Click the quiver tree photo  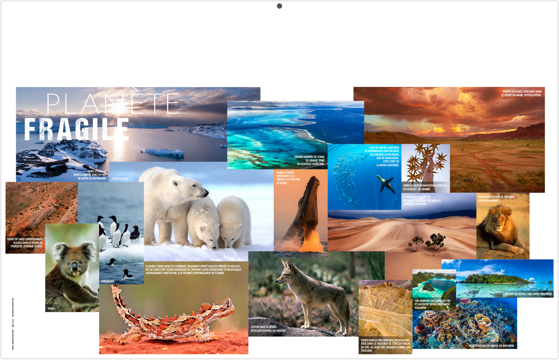[x=425, y=166]
